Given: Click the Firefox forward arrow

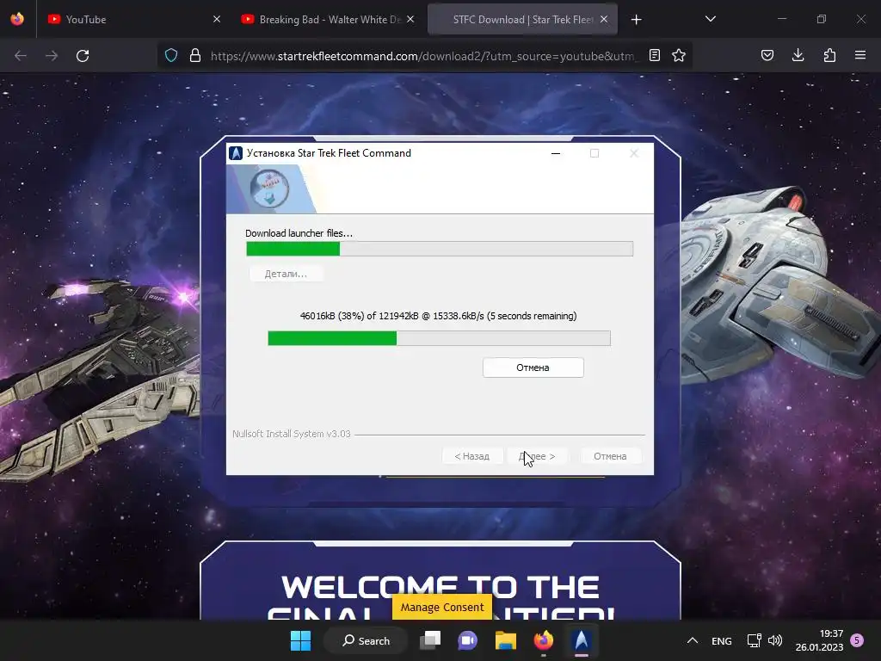Looking at the screenshot, I should coord(52,56).
